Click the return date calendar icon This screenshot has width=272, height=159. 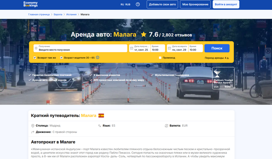(x=169, y=49)
